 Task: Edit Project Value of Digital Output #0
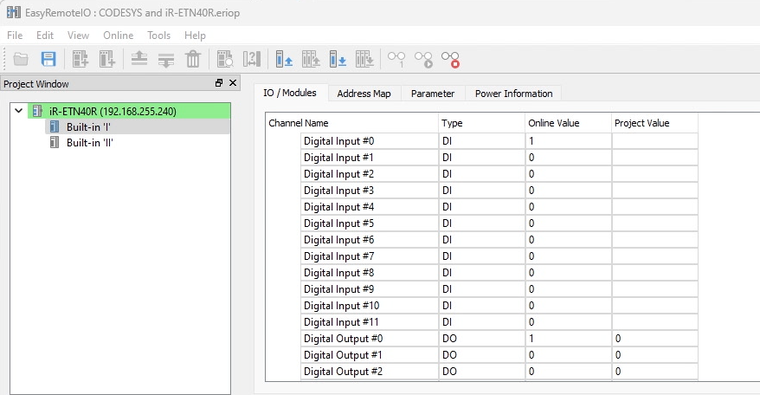[654, 339]
